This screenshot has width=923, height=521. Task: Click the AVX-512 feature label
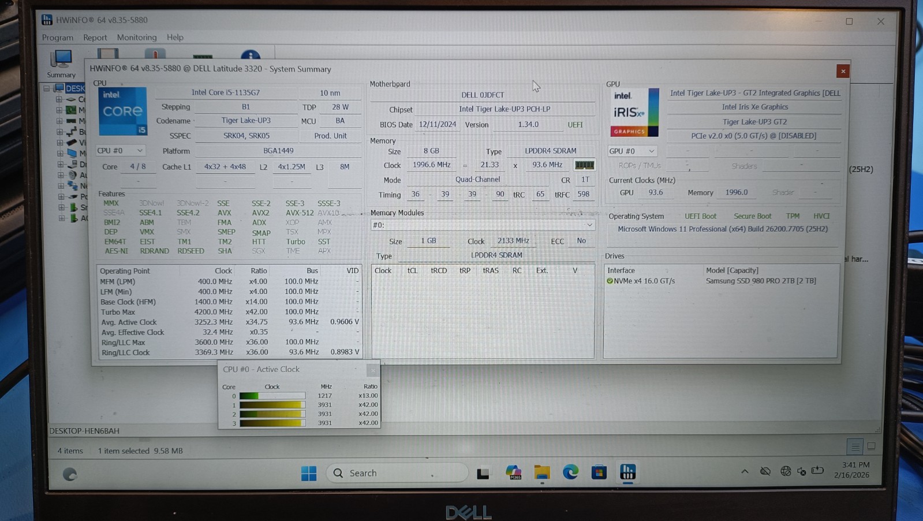tap(300, 213)
